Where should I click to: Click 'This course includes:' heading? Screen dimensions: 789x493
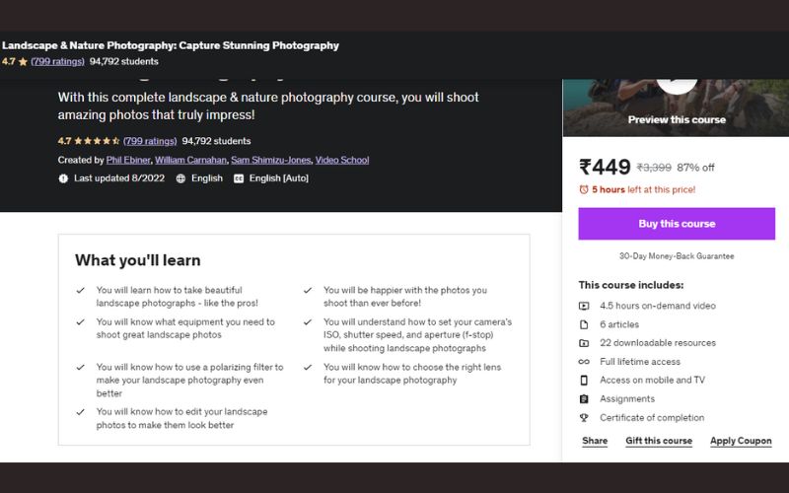pos(631,285)
